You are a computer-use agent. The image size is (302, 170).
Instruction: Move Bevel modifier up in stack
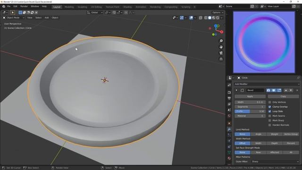click(x=286, y=90)
